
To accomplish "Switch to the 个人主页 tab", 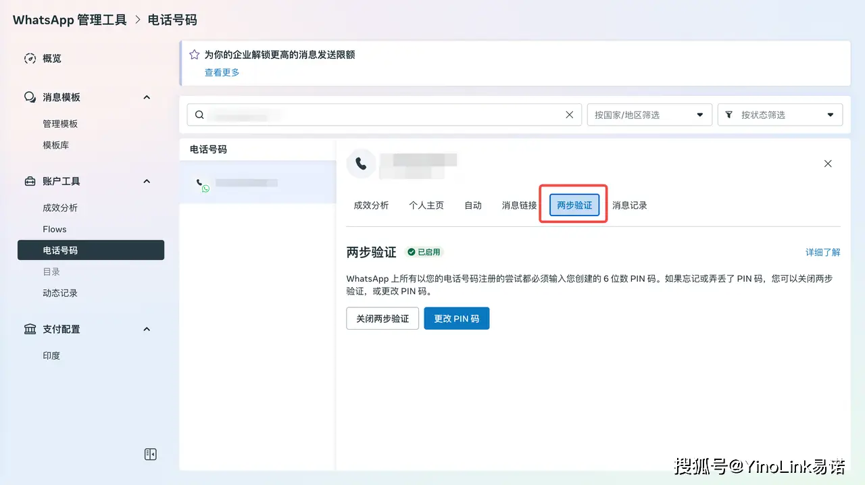I will (426, 205).
